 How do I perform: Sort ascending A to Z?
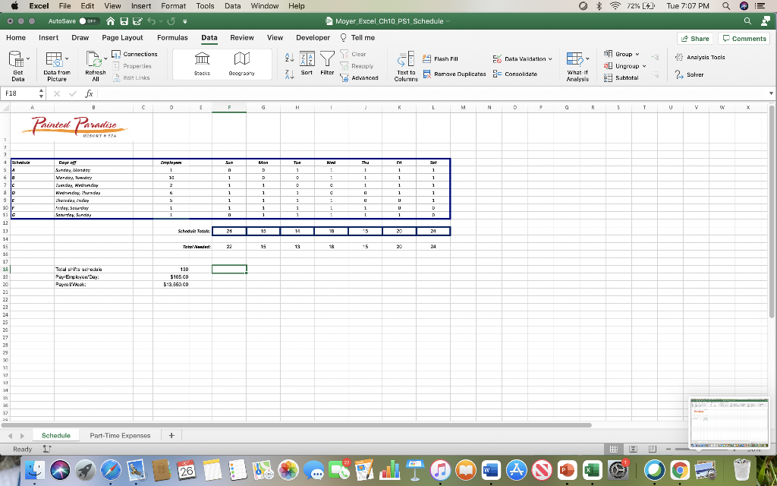coord(290,58)
